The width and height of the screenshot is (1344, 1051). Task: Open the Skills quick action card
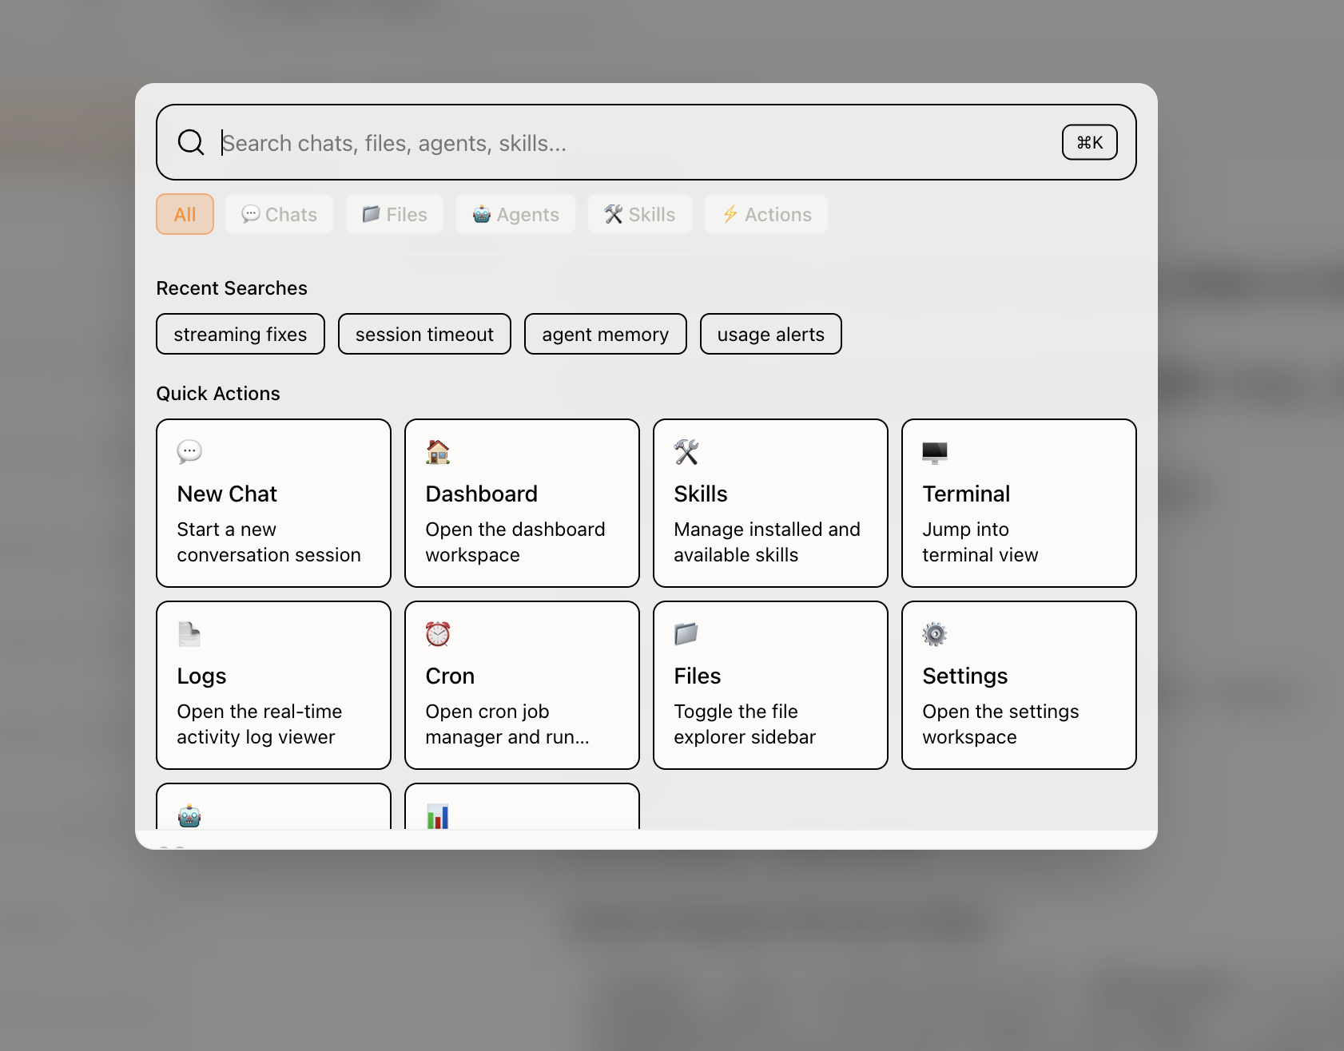[770, 503]
